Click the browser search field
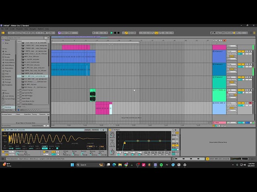Viewport: 257px width, 192px height. coord(26,38)
